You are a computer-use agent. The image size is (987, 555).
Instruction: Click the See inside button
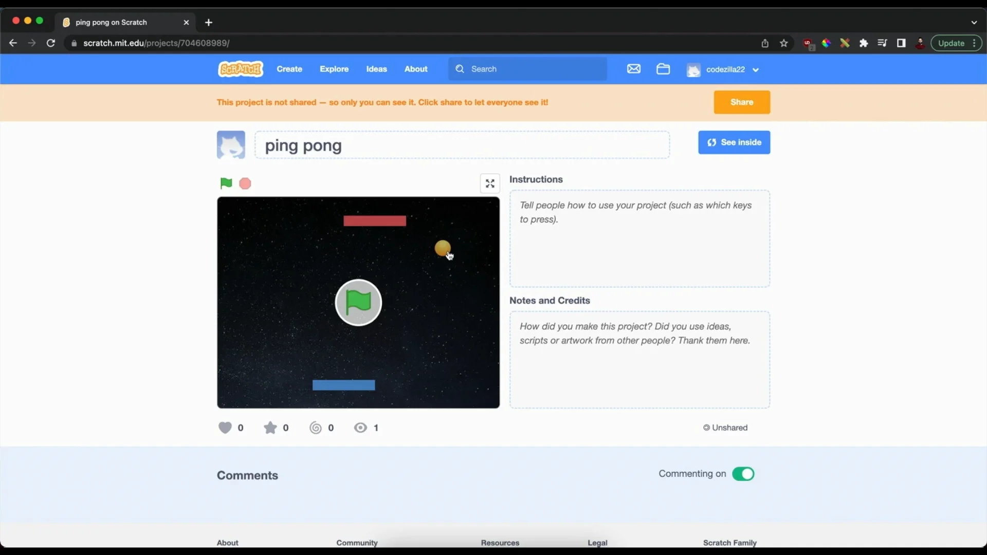[x=734, y=142]
